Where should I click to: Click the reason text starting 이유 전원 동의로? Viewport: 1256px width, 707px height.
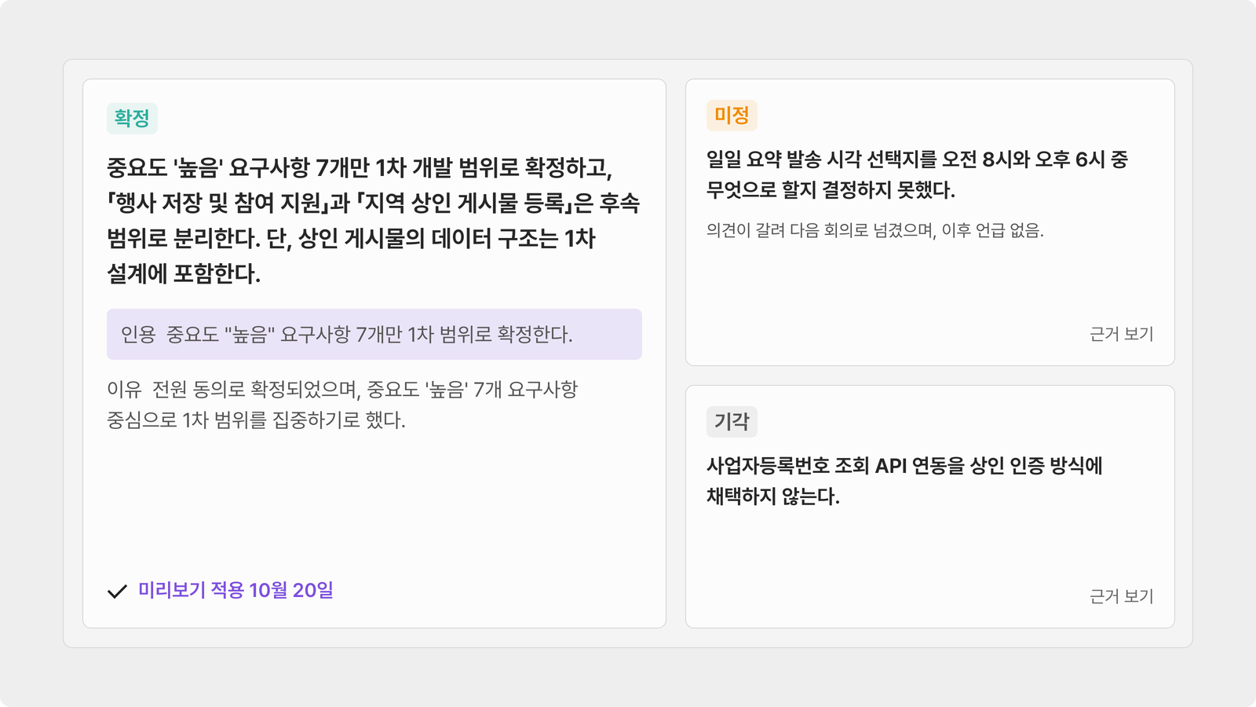click(342, 405)
